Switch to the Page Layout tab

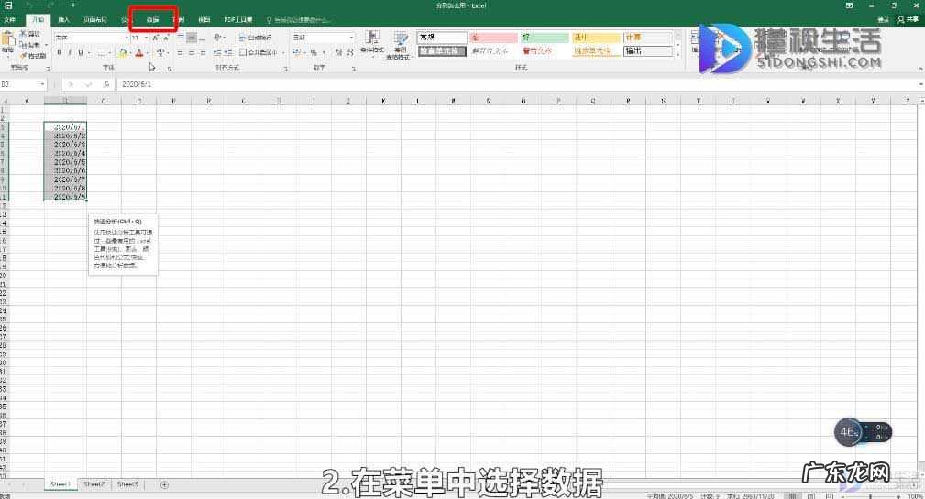(95, 20)
